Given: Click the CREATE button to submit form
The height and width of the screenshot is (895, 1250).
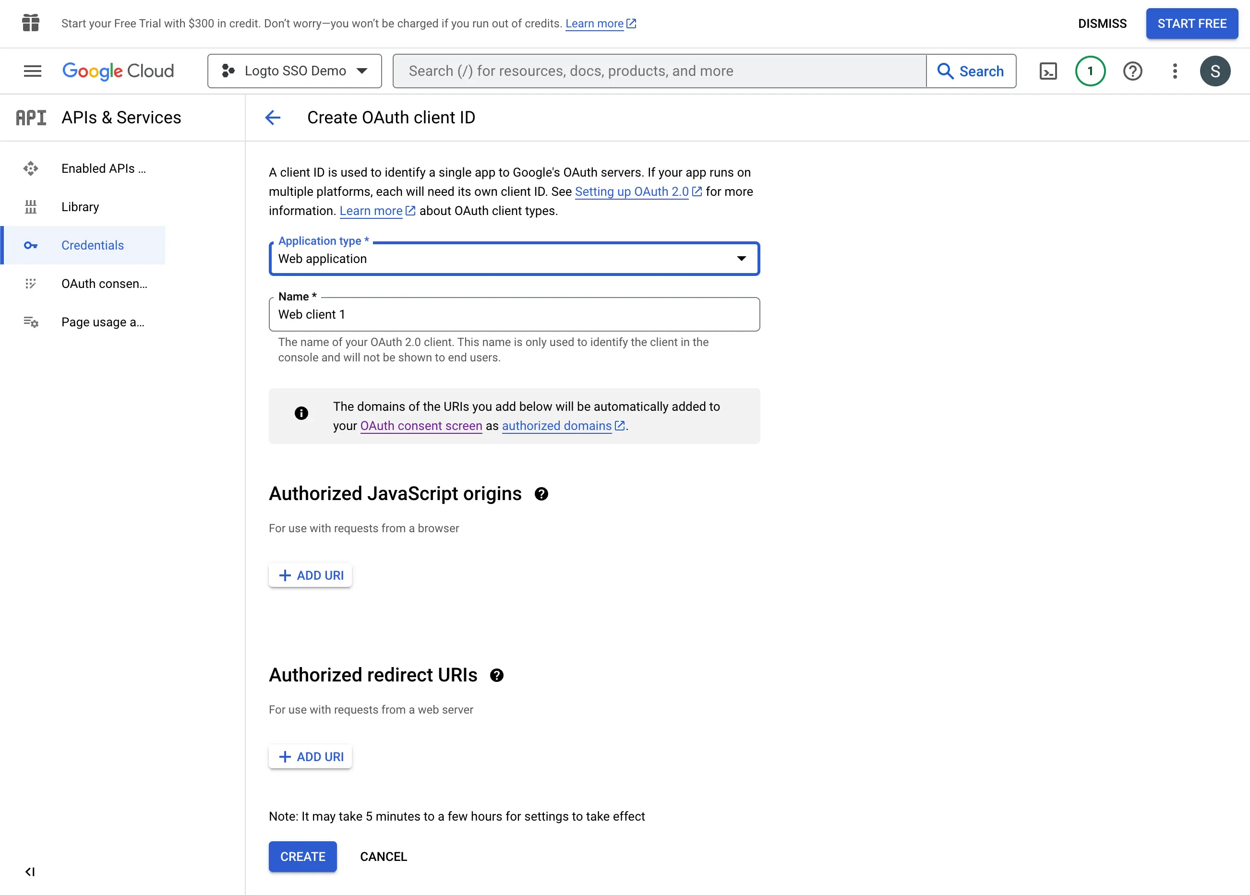Looking at the screenshot, I should coord(303,856).
